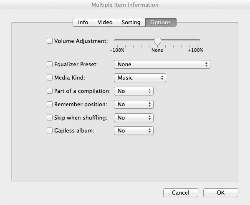Click the Cancel button
Screen dimensions: 250x205
click(x=181, y=193)
